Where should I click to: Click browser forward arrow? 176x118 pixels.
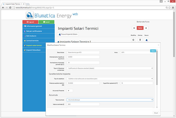tap(7, 8)
